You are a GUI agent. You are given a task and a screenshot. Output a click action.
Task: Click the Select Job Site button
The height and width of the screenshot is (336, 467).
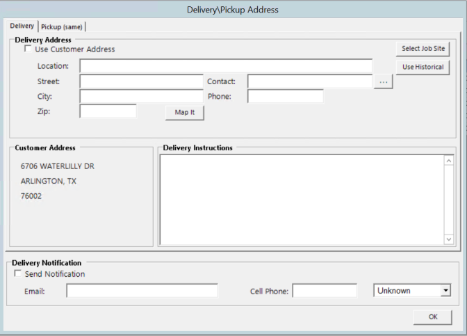coord(423,49)
